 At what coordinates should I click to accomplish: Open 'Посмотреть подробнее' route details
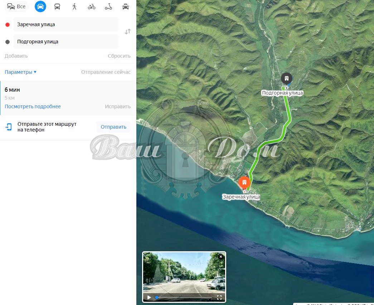tap(33, 106)
